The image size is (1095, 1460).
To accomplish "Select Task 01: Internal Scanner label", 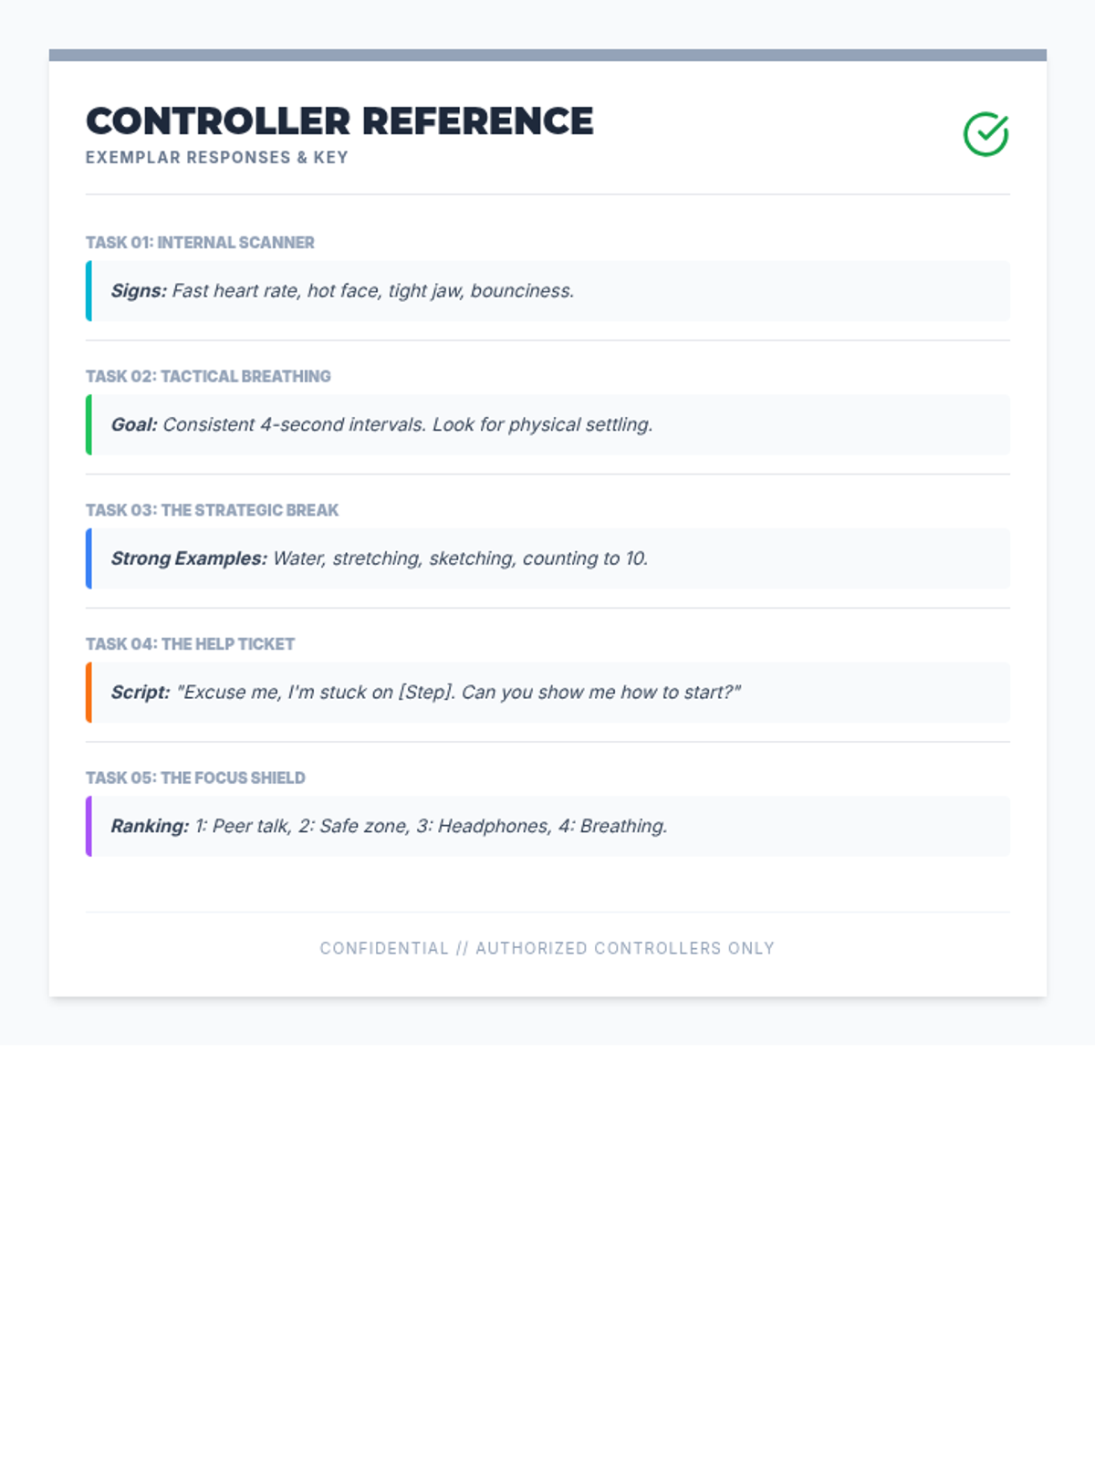I will click(x=200, y=243).
